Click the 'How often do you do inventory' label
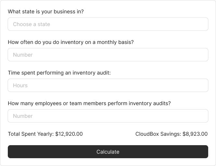This screenshot has width=216, height=166. click(x=70, y=42)
